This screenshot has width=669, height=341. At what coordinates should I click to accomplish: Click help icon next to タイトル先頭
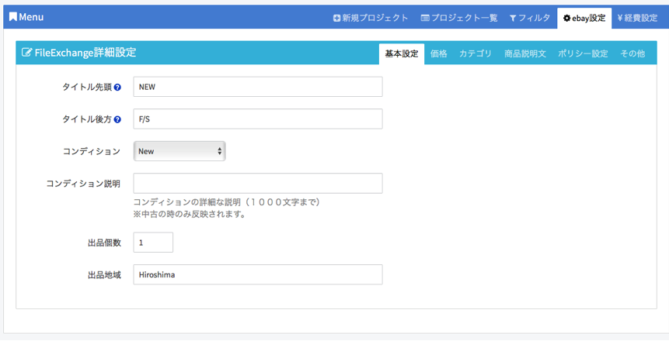[x=117, y=88]
